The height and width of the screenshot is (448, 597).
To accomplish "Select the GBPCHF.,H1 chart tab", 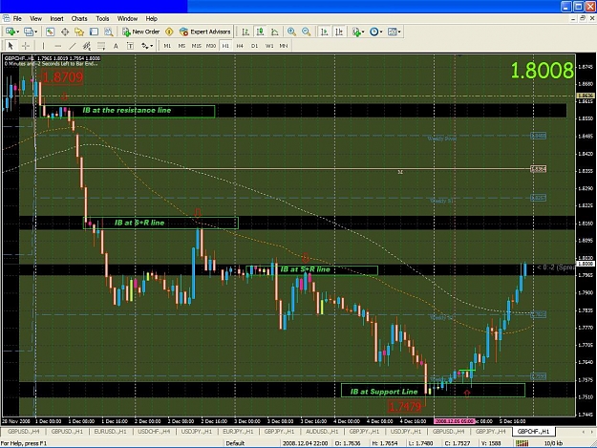I will click(534, 432).
